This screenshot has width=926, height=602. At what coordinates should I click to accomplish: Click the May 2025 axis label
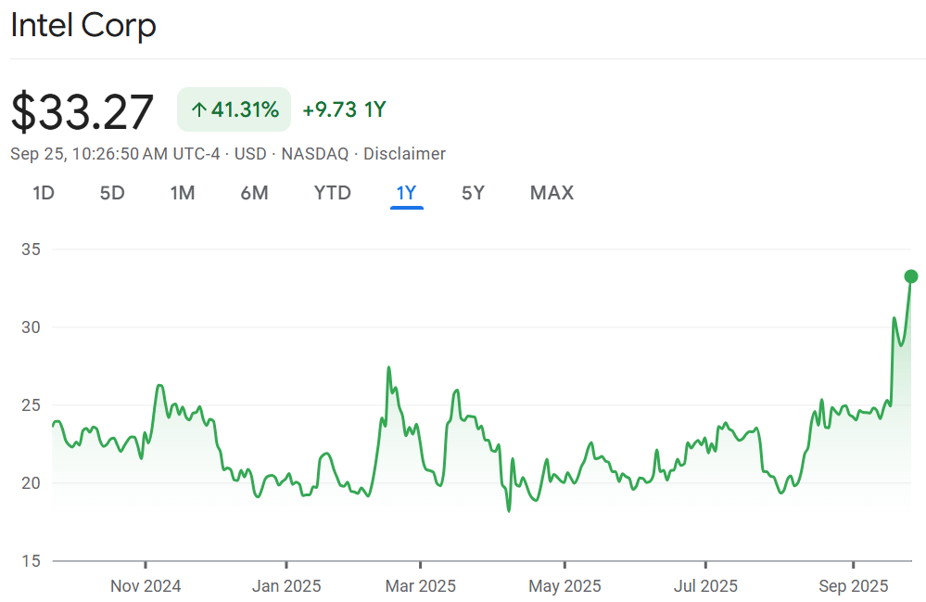coord(564,586)
